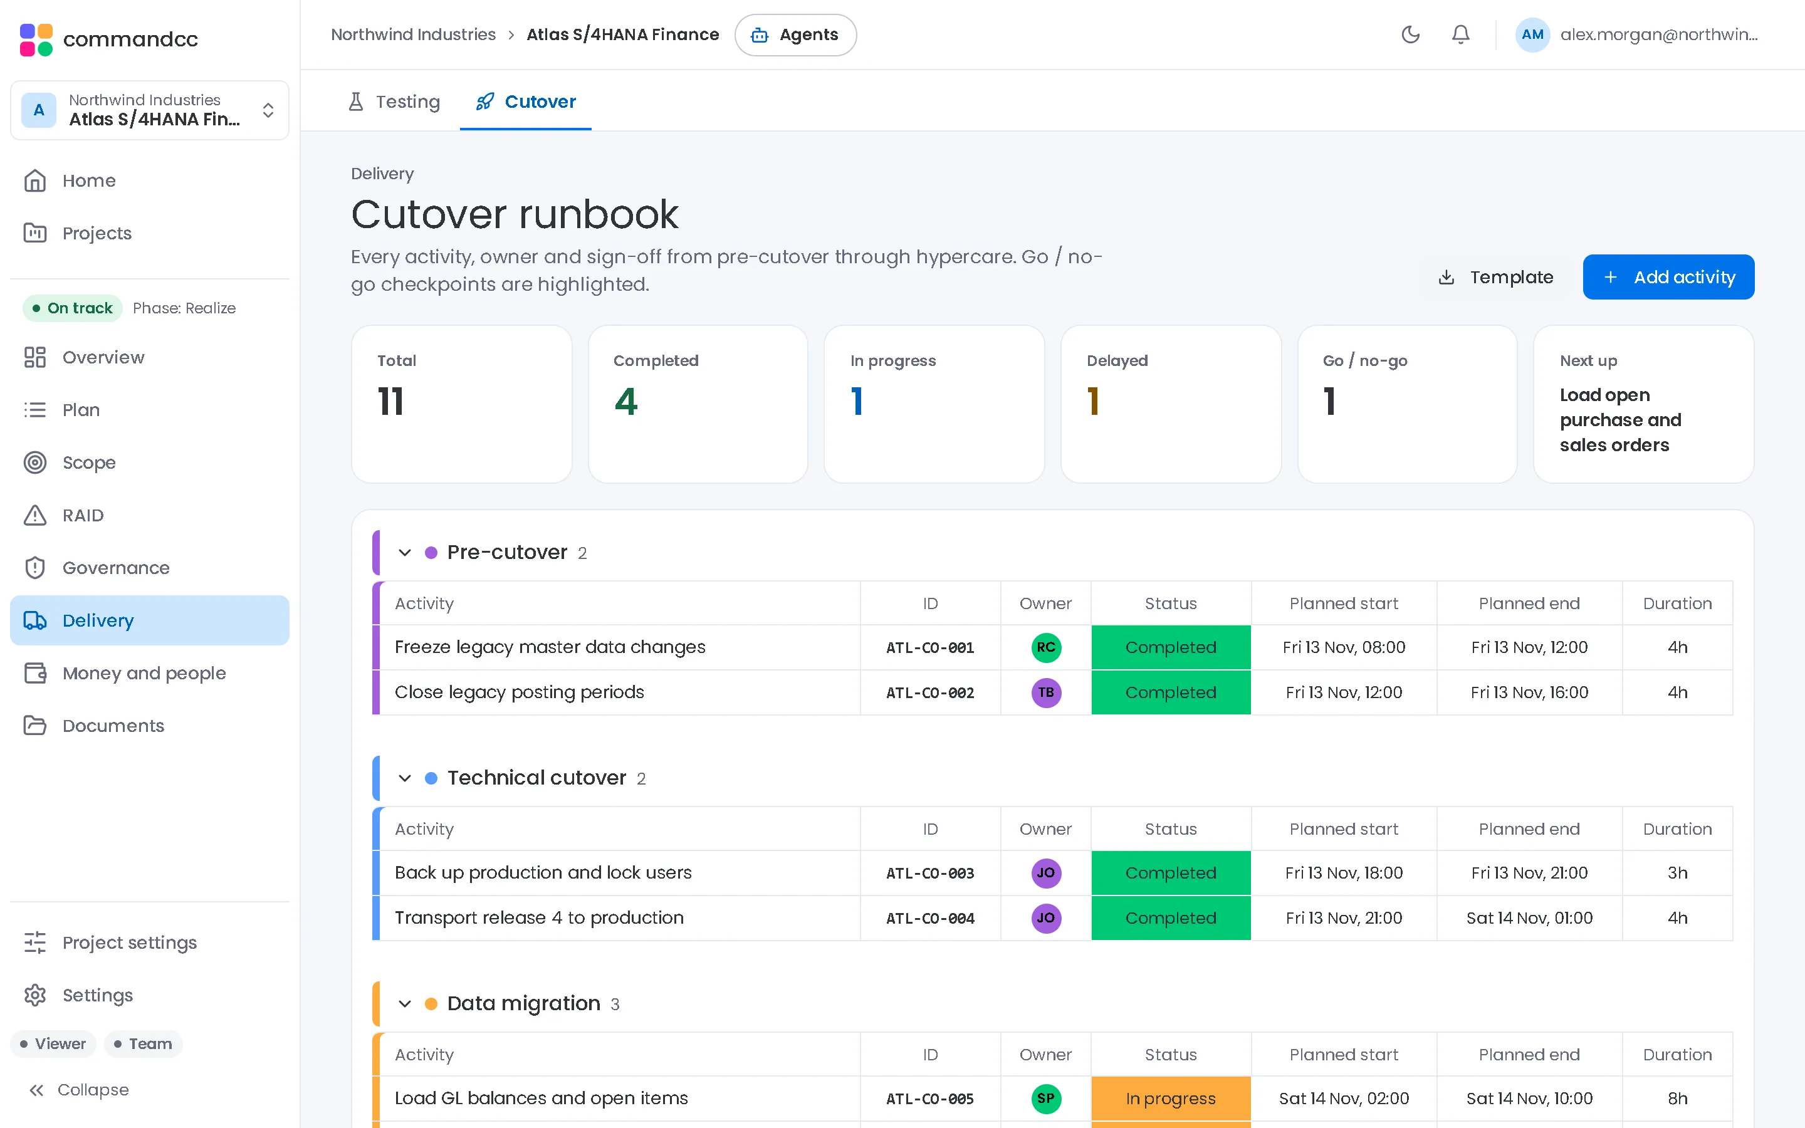1805x1128 pixels.
Task: Click Completed status of ATL-CO-001
Action: pos(1170,647)
